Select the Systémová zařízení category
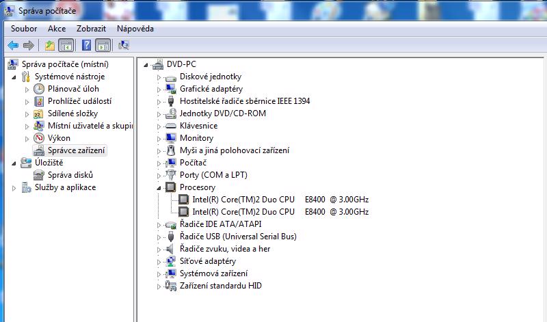The width and height of the screenshot is (547, 322). (x=213, y=273)
